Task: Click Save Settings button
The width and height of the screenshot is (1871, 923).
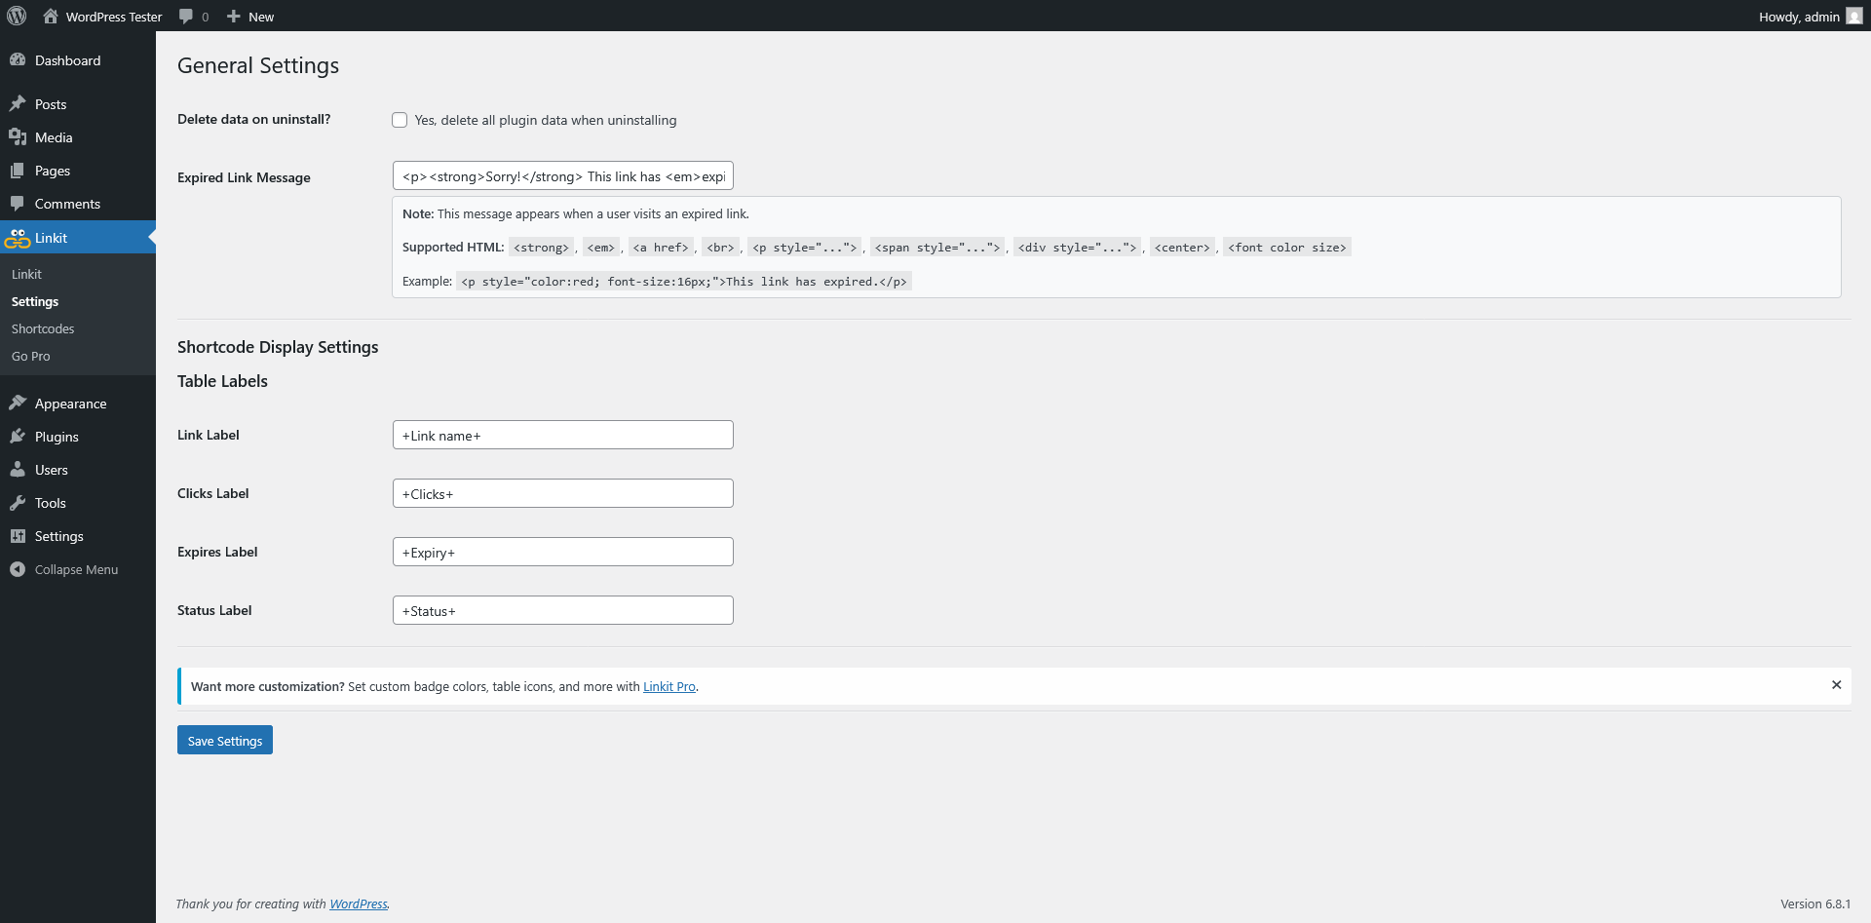Action: point(225,740)
